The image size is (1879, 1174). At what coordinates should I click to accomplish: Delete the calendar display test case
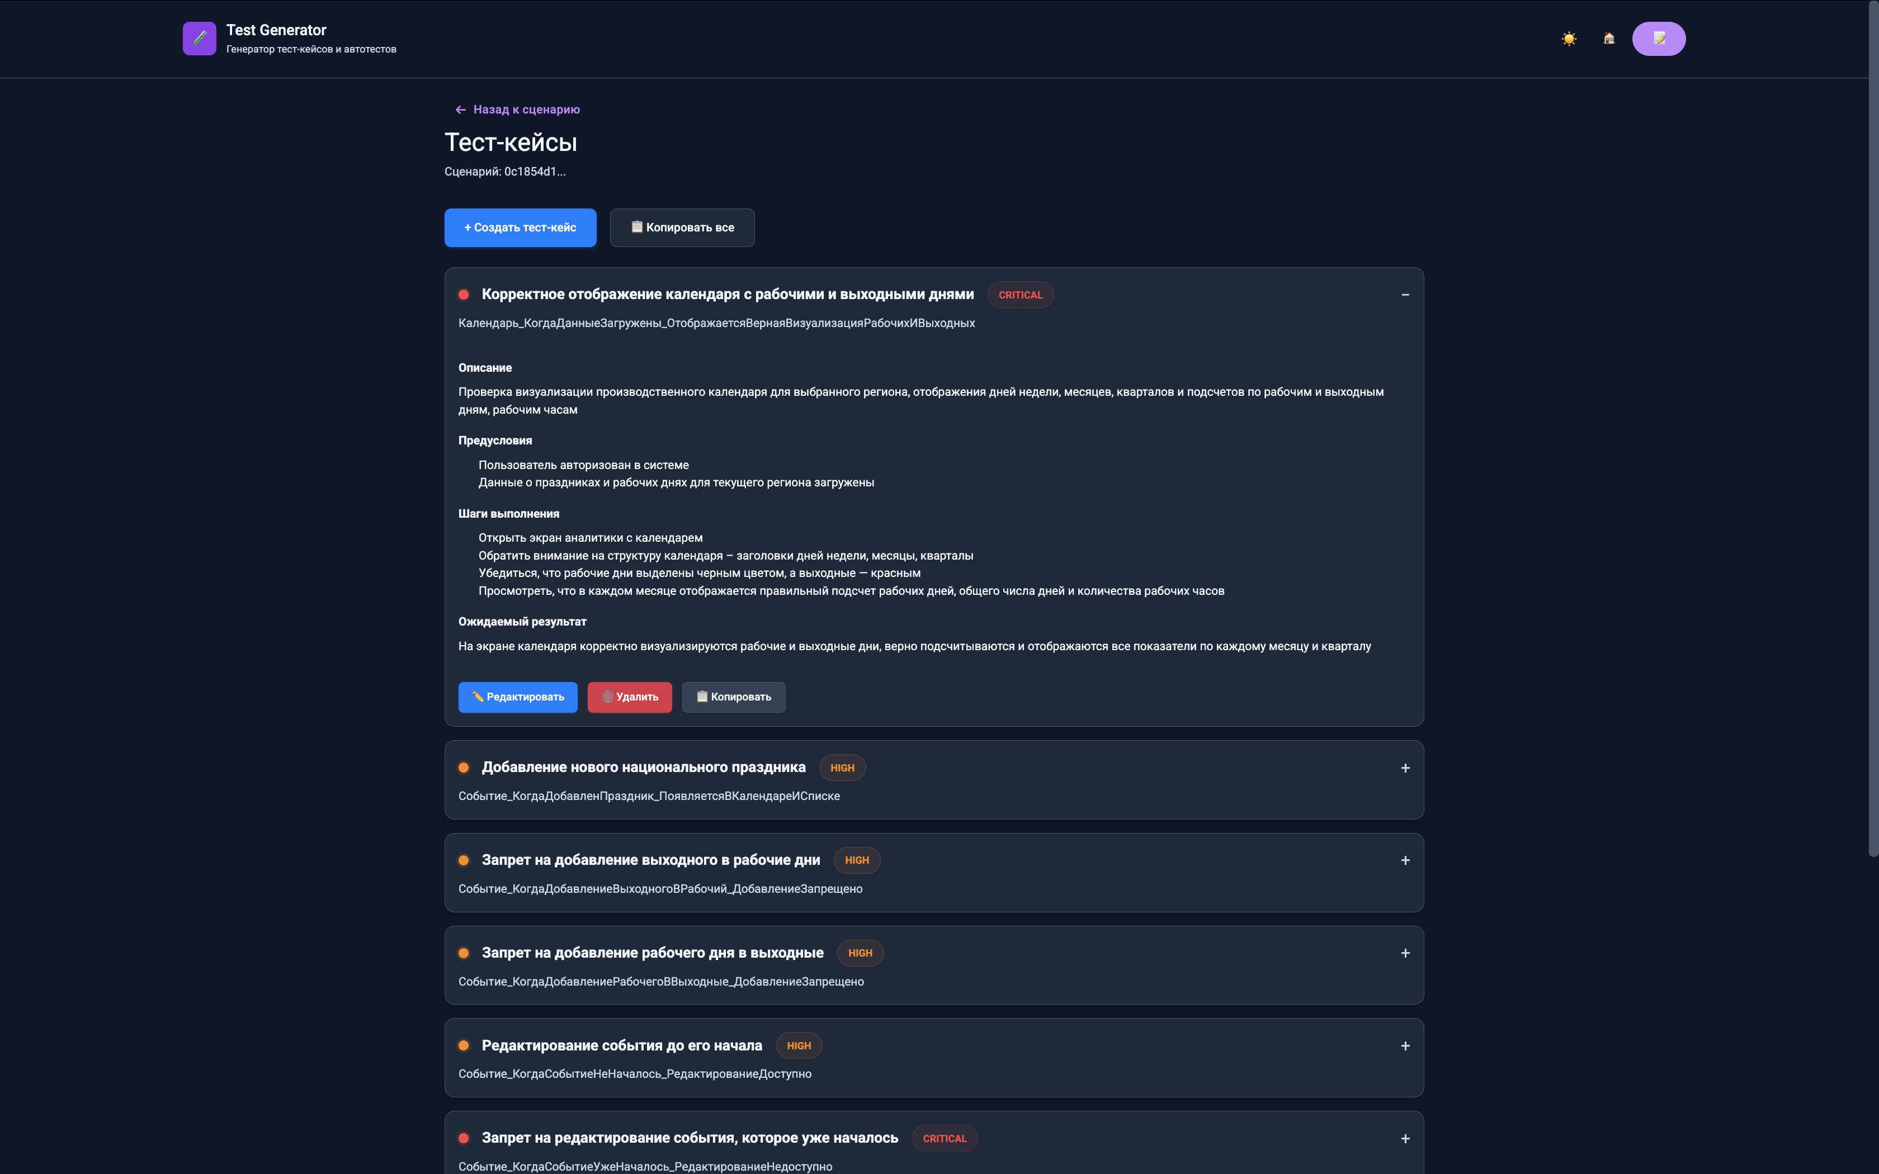[630, 697]
